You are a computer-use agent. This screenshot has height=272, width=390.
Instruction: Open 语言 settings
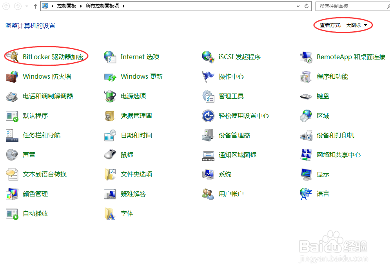click(x=322, y=193)
